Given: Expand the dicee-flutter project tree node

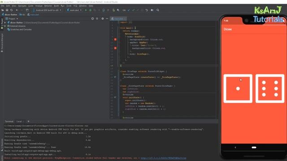Looking at the screenshot, I should coord(5,23).
